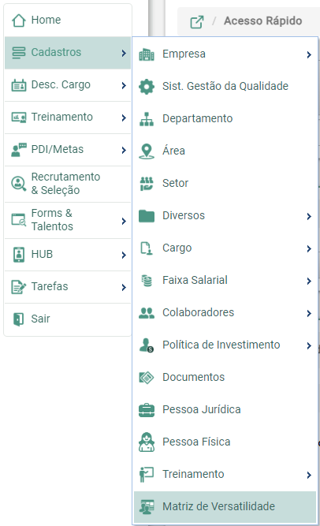Choose Pessoa Física submenu entry
This screenshot has height=526, width=320.
click(x=196, y=442)
